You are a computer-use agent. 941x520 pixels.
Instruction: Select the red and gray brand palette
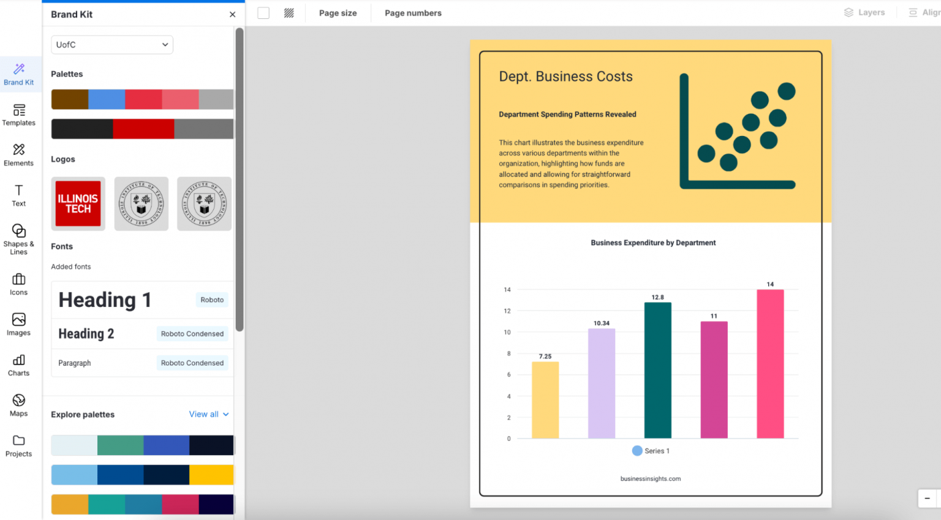142,129
